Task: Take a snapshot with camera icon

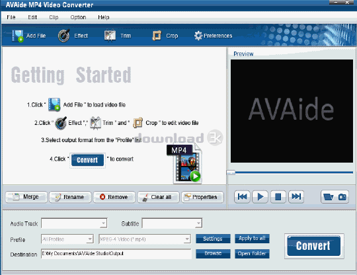Action: (342, 197)
